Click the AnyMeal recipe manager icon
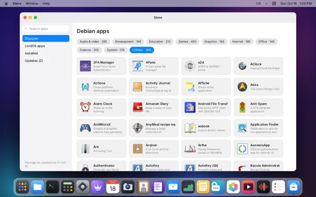The width and height of the screenshot is (316, 197). pos(138,128)
